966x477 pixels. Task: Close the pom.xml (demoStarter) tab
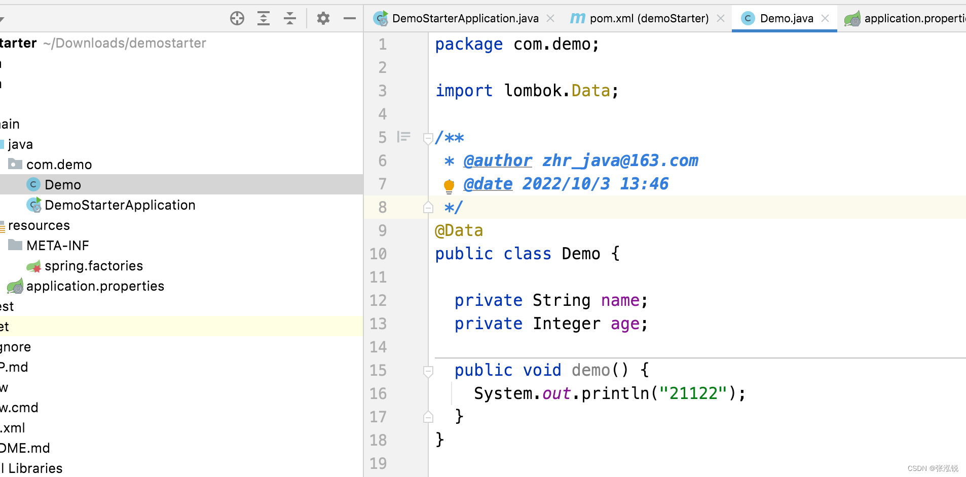(721, 19)
